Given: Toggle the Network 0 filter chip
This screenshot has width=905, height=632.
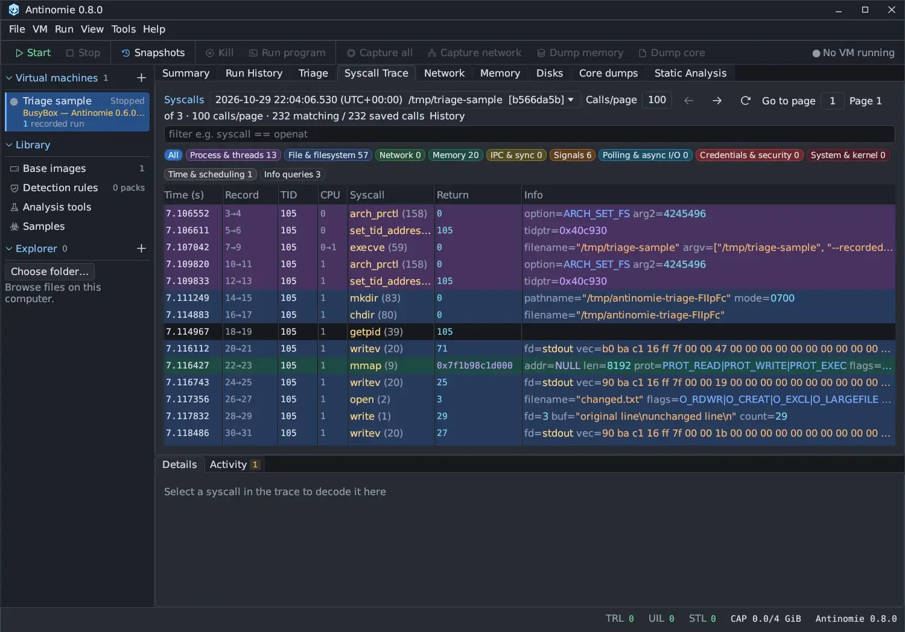Looking at the screenshot, I should coord(400,155).
